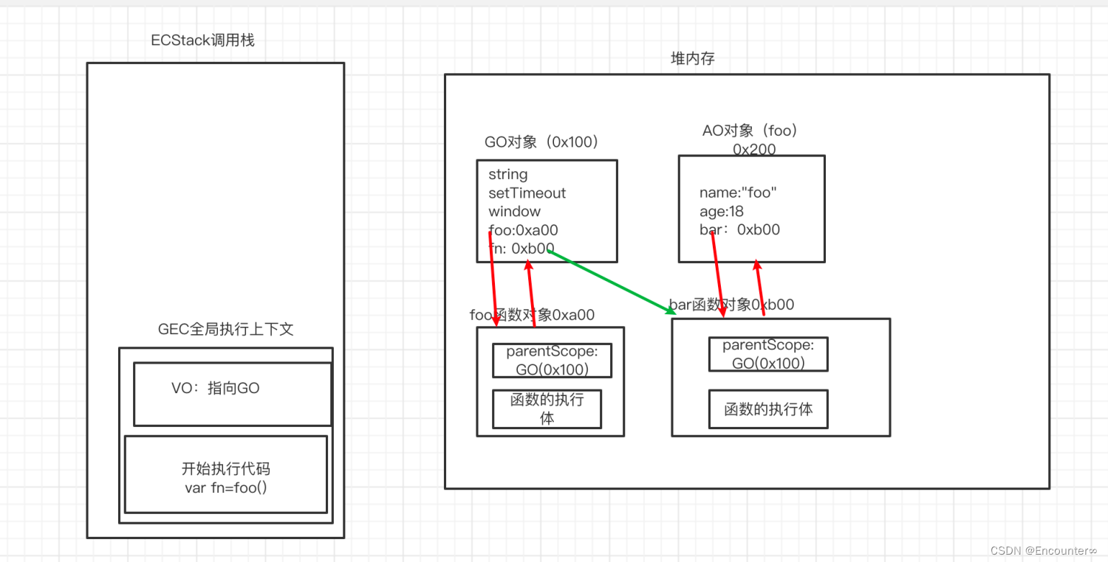The width and height of the screenshot is (1108, 562).
Task: Click the '0x200' address under AO label
Action: click(754, 149)
